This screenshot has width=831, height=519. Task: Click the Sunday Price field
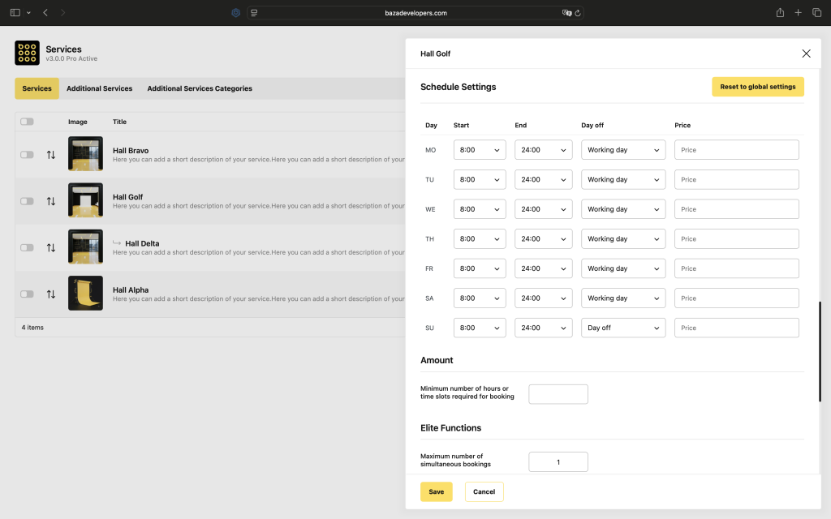[x=737, y=328]
